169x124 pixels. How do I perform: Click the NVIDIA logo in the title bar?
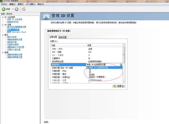[x=1, y=1]
